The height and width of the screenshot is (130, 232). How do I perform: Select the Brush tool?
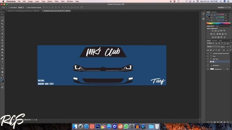tap(2, 37)
